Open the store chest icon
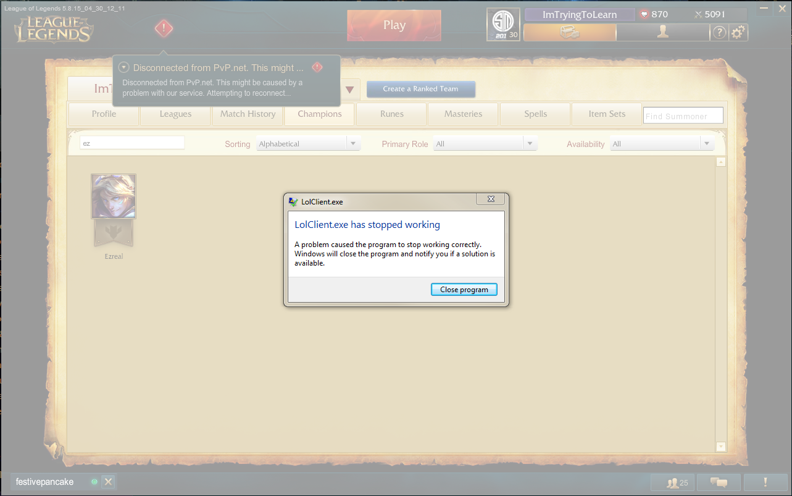Viewport: 792px width, 496px height. click(x=570, y=33)
